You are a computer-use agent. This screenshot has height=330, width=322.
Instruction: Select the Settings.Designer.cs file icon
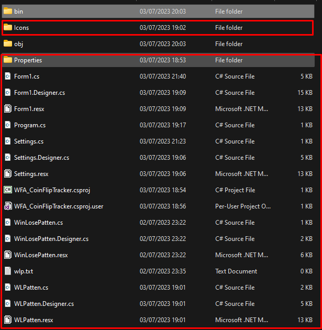pyautogui.click(x=8, y=157)
